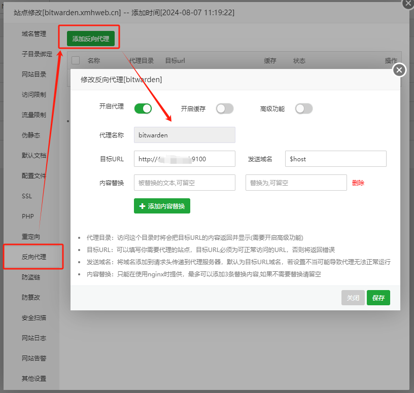Open the 域名管理 sidebar tab
Screen dimensions: 414x393
[34, 34]
